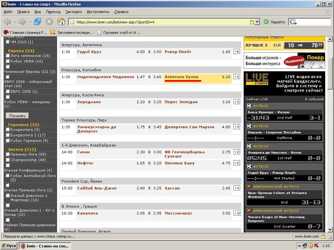Expand +6 bets for Годой Круз match

[x=237, y=52]
